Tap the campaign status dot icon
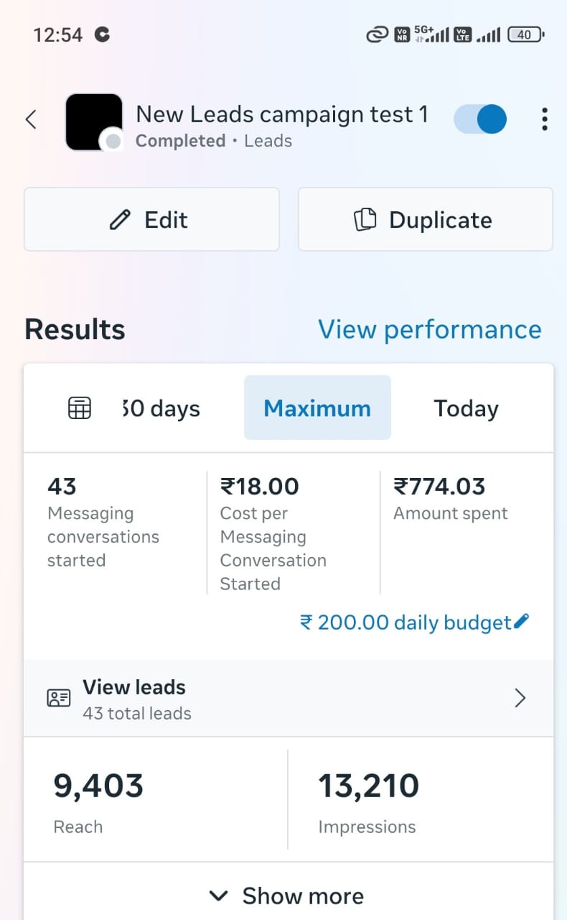 [x=113, y=141]
